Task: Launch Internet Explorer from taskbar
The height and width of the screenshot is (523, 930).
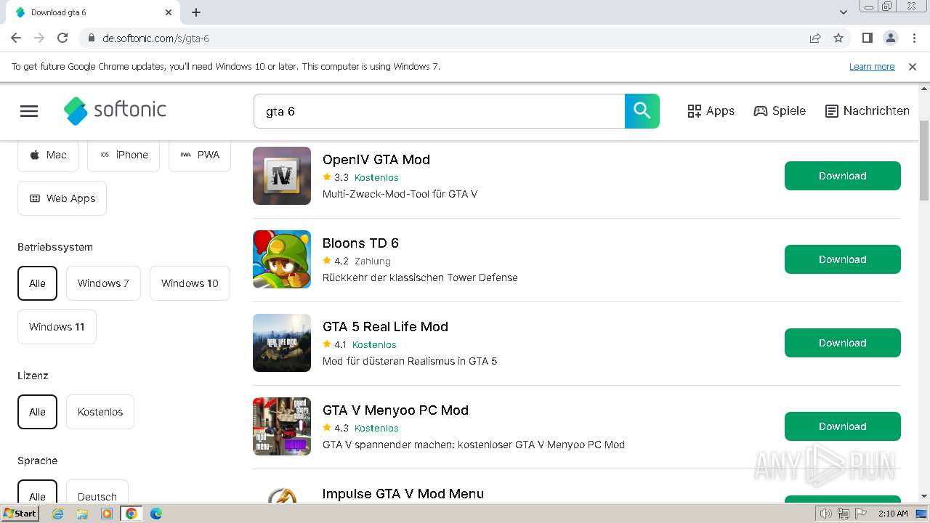Action: [57, 514]
